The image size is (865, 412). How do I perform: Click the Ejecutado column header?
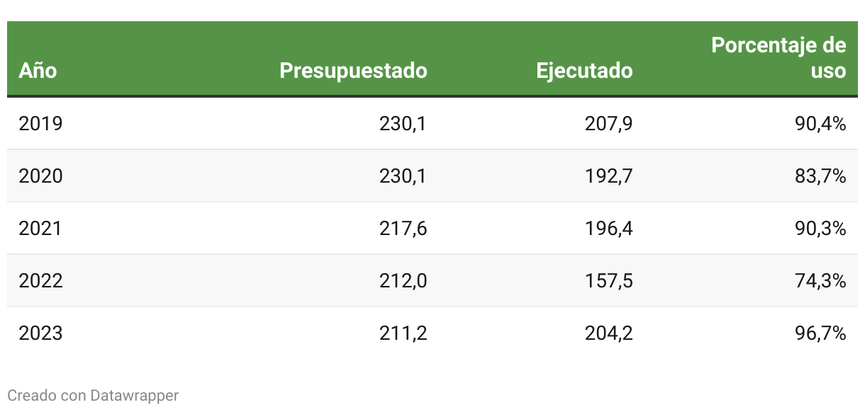click(x=584, y=71)
